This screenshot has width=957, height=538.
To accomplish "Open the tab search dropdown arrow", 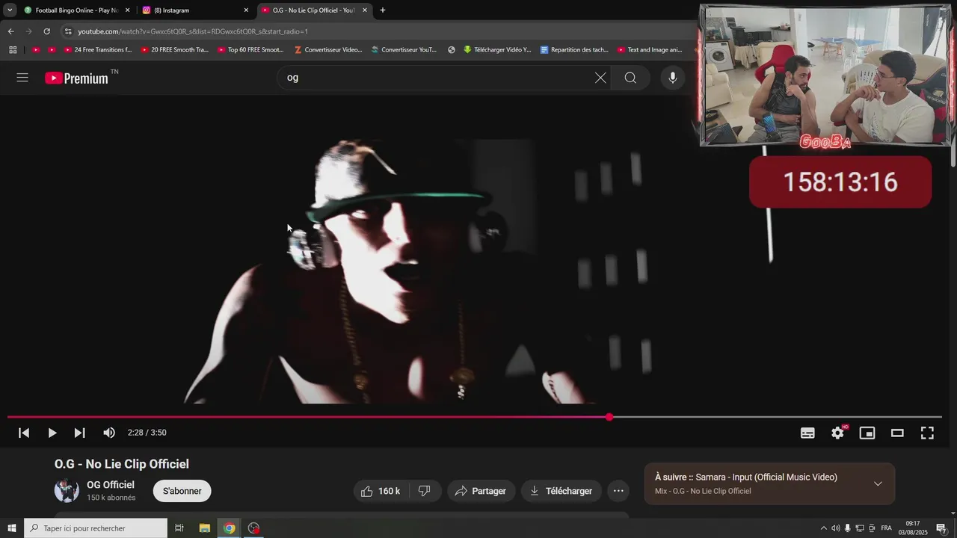I will (x=10, y=10).
